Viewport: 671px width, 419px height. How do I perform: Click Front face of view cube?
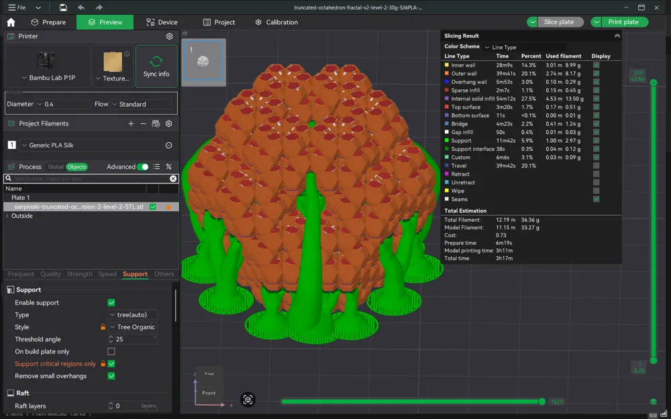[x=209, y=392]
